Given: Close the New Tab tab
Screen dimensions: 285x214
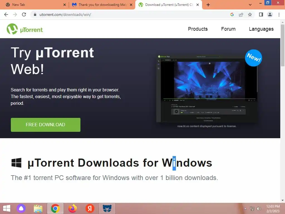Looking at the screenshot, I should (x=65, y=5).
